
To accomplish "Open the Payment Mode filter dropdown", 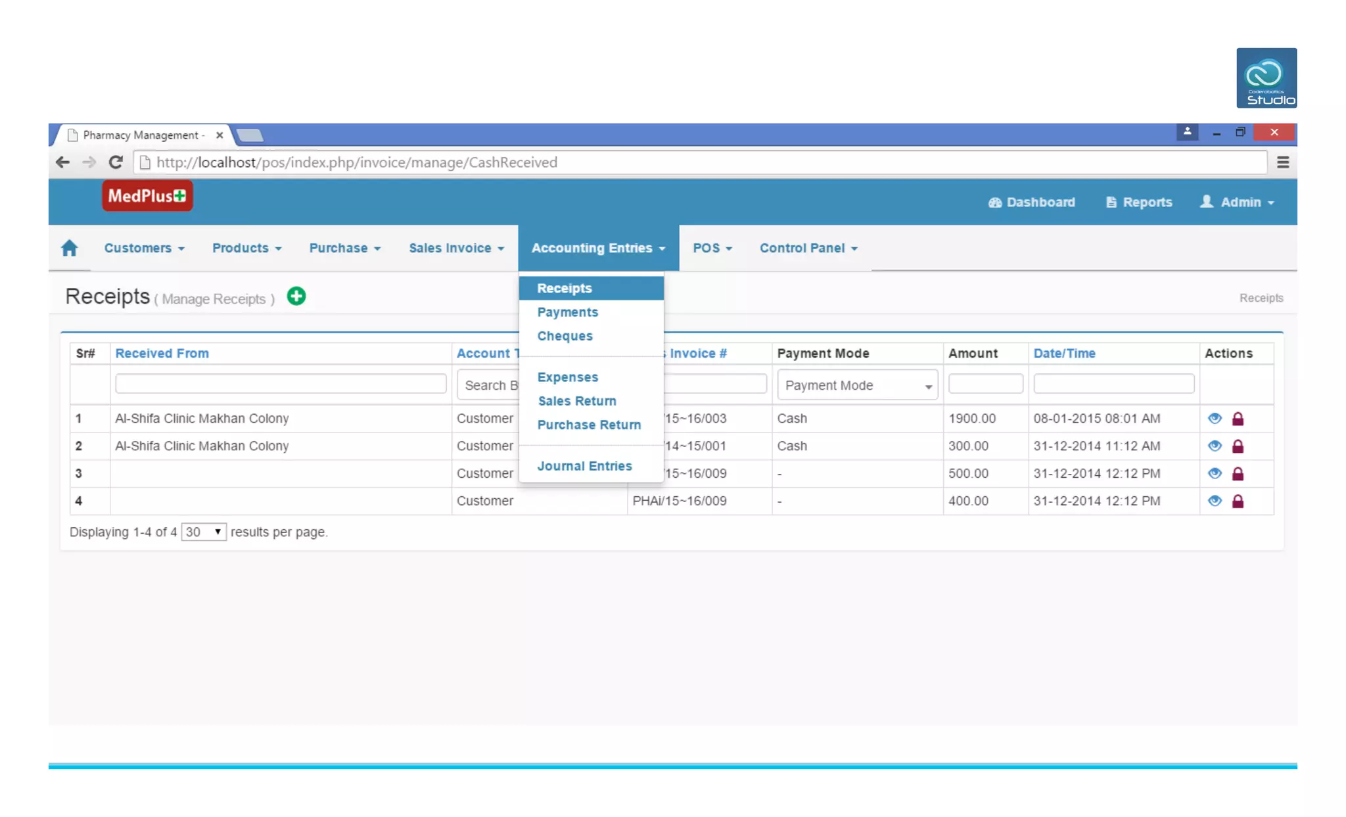I will [x=857, y=385].
